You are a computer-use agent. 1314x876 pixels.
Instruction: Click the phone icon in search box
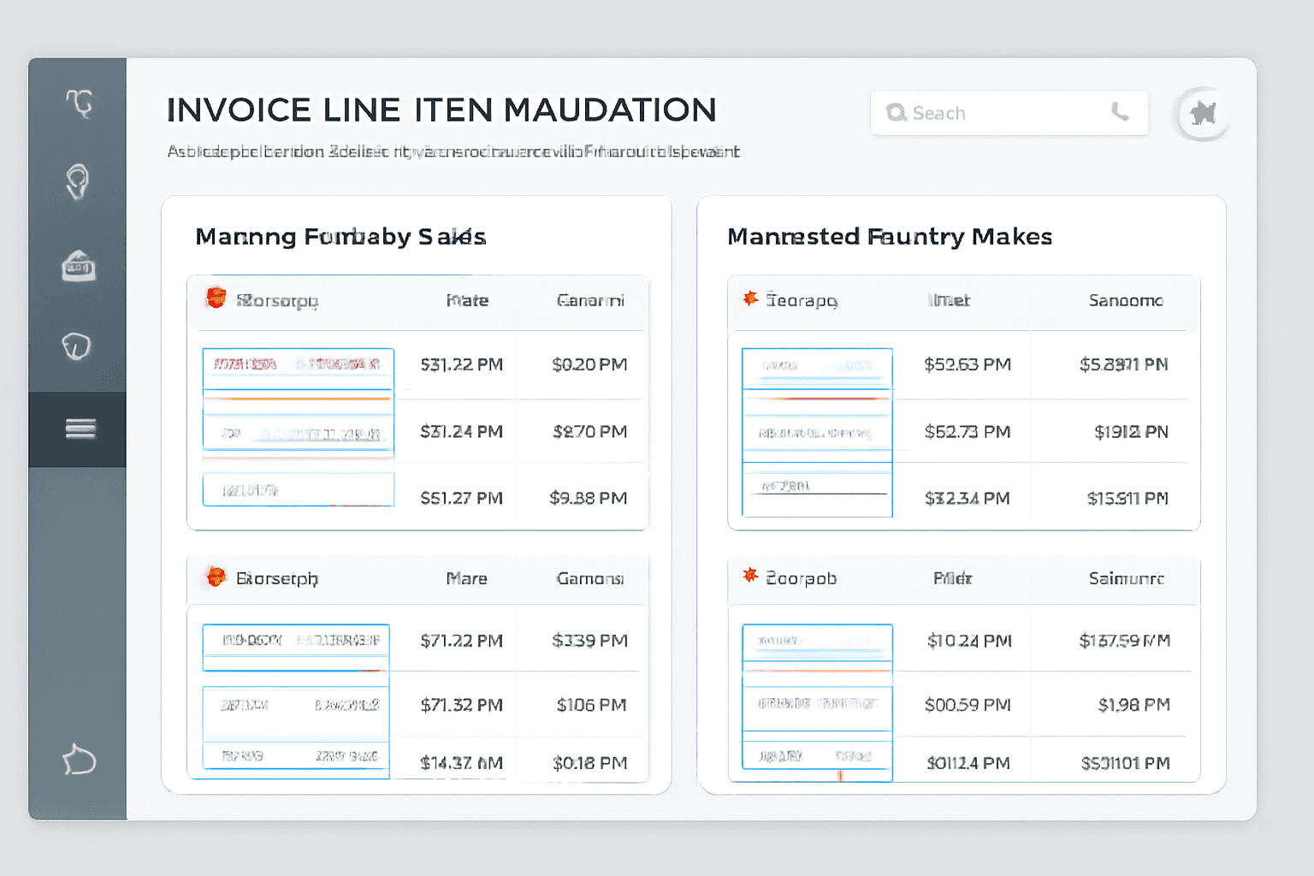[x=1120, y=111]
